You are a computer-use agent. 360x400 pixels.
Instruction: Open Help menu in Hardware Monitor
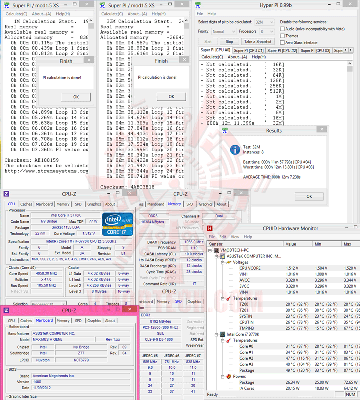click(x=248, y=237)
